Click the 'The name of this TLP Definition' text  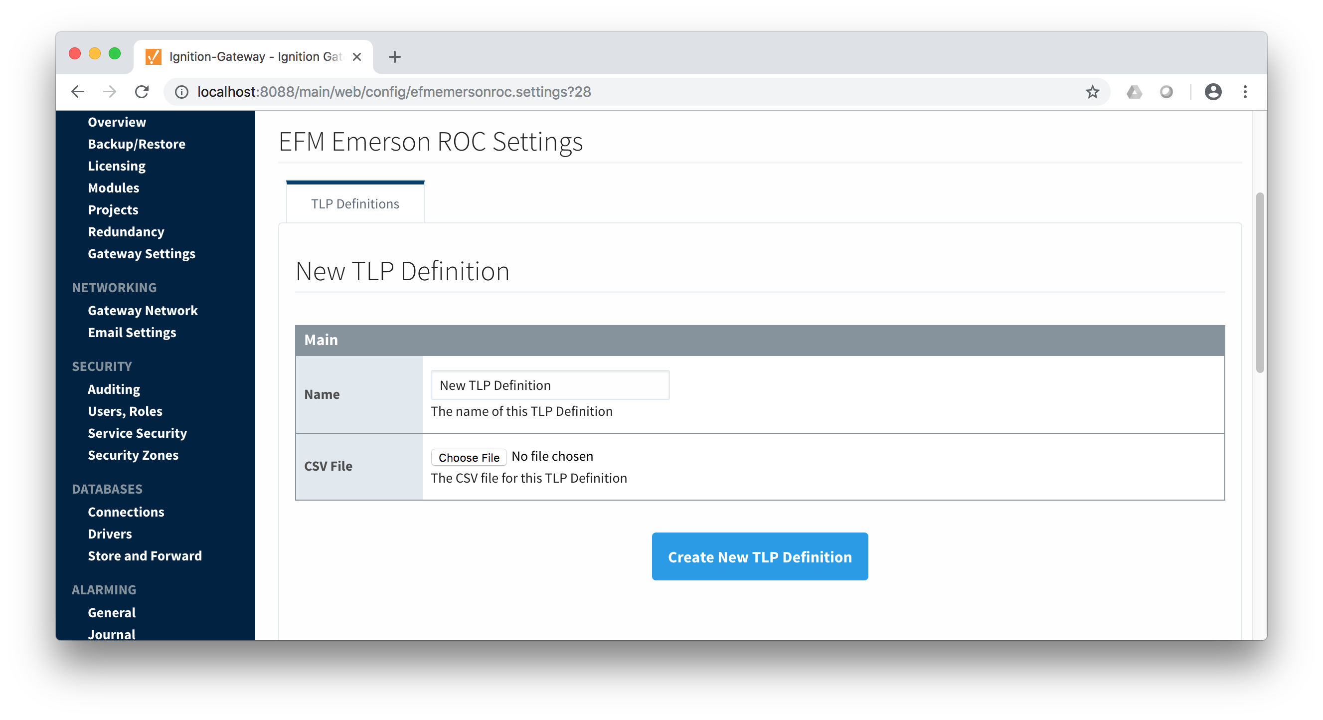(x=521, y=411)
